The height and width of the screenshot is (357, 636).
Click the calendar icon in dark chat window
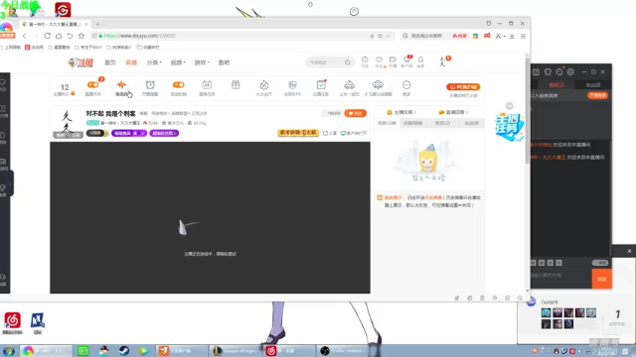click(536, 72)
